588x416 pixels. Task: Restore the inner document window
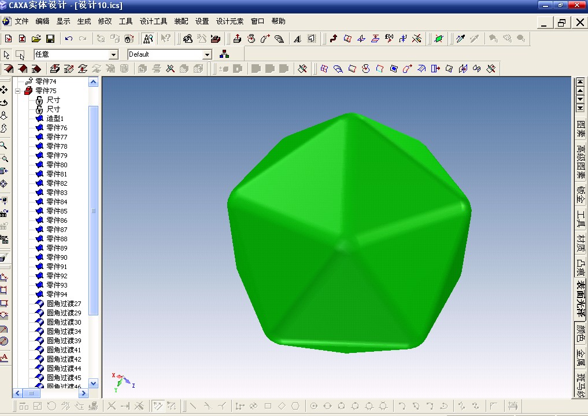tap(561, 23)
